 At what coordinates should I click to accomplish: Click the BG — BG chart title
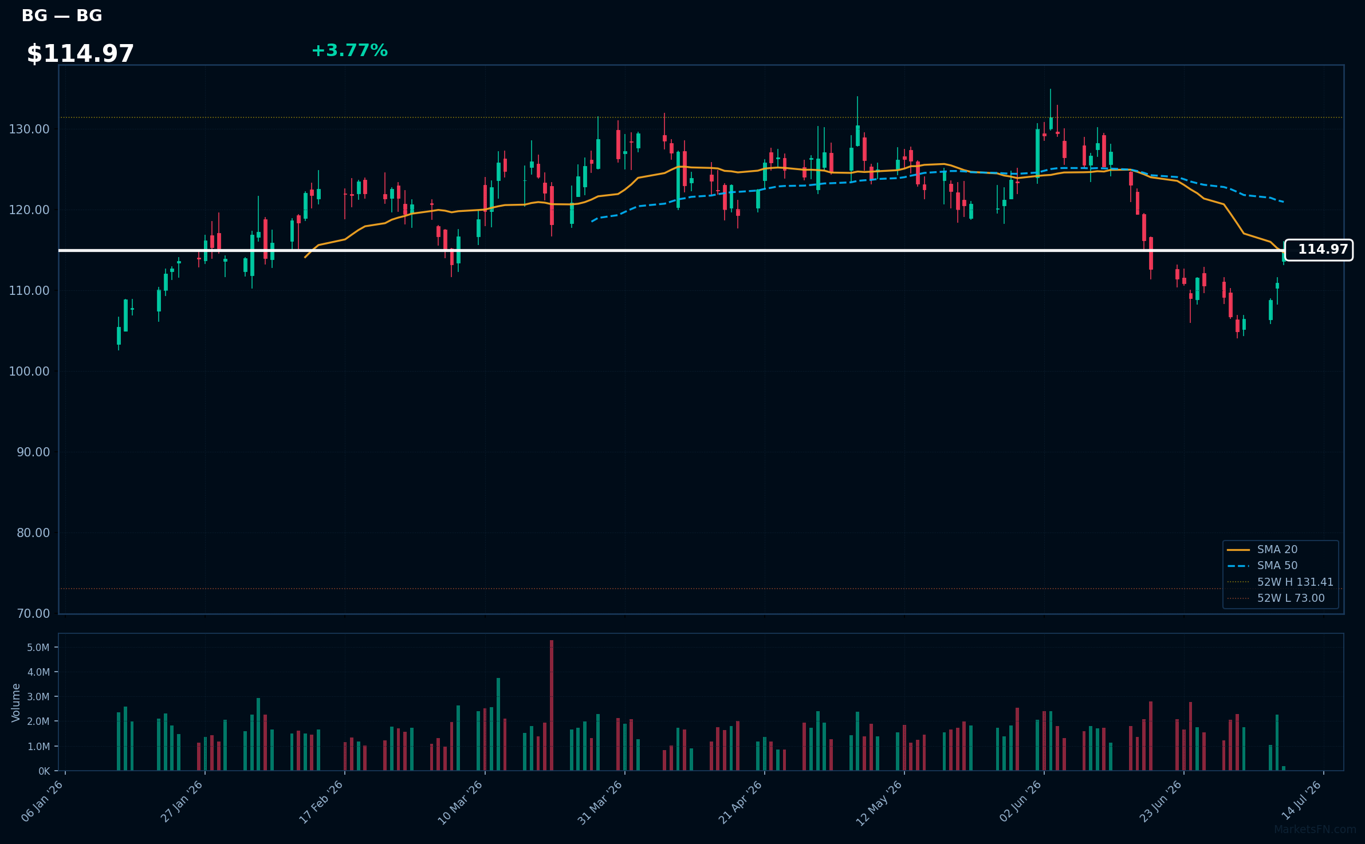62,16
